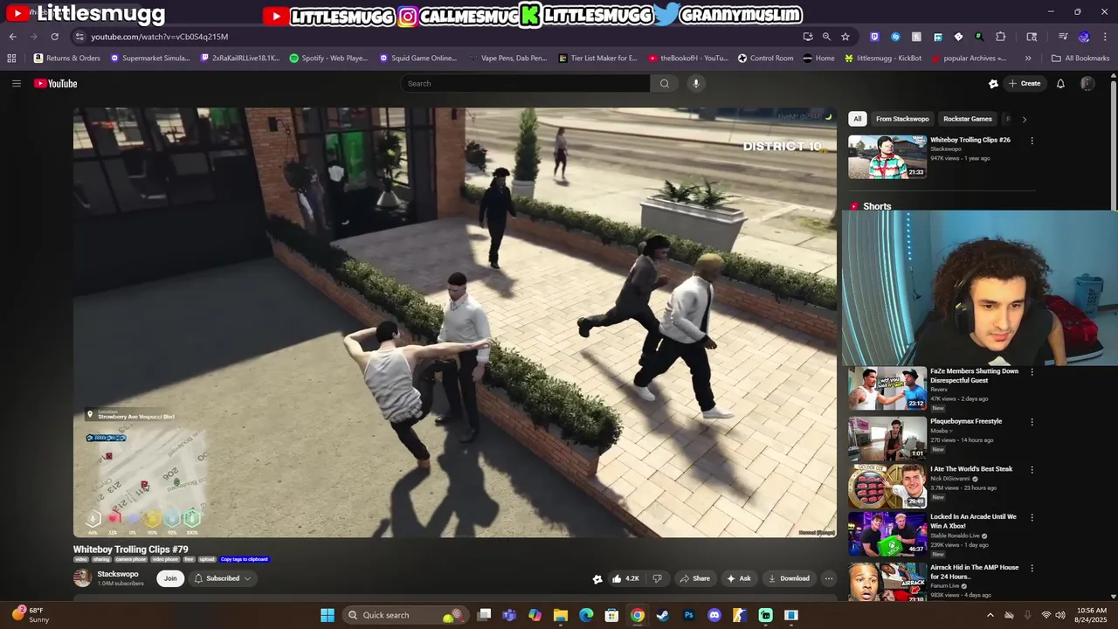Show hidden system tray icons chevron
Screen dimensions: 1118x629
tap(990, 615)
